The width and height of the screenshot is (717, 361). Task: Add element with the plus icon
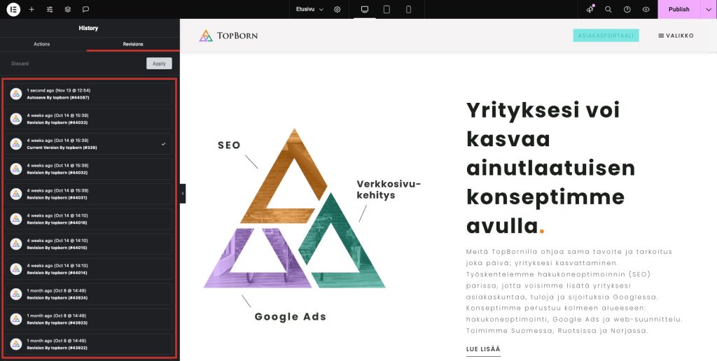click(x=32, y=9)
